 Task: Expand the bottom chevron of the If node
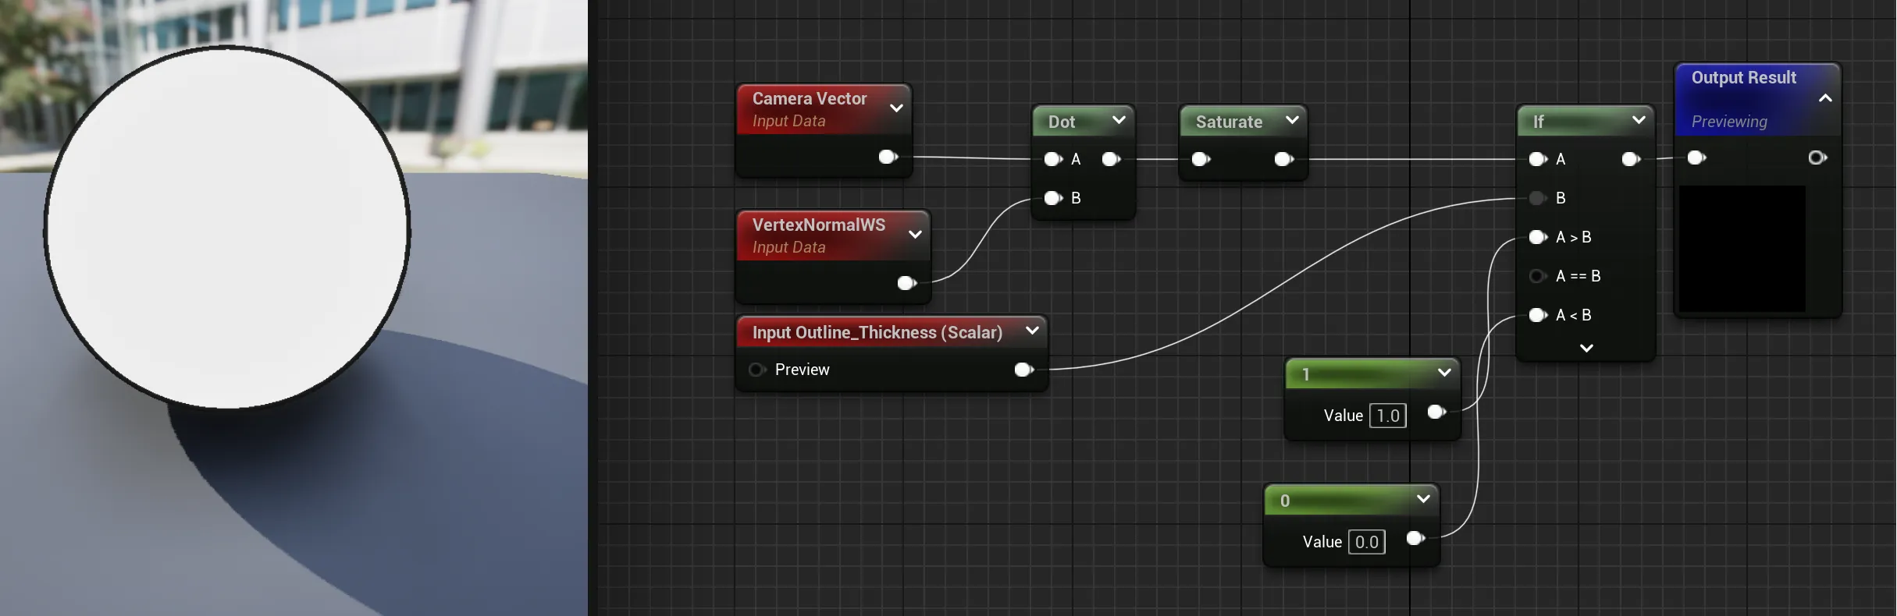[1586, 348]
